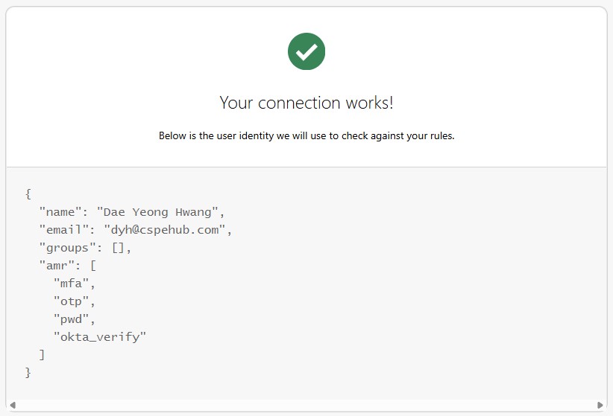This screenshot has height=416, width=613.
Task: Click the 'email' key in JSON
Action: [64, 230]
